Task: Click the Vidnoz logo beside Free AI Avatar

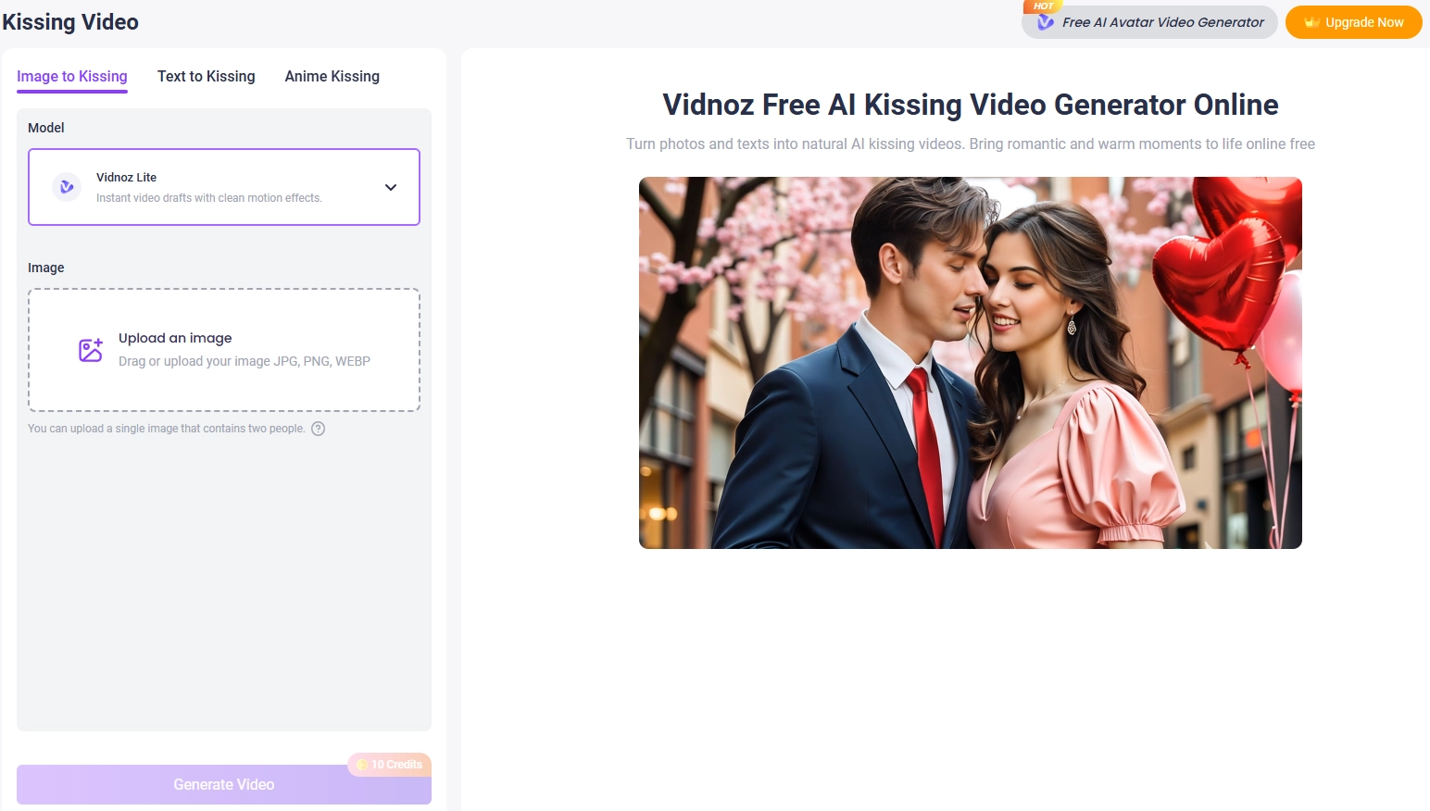Action: [x=1046, y=22]
